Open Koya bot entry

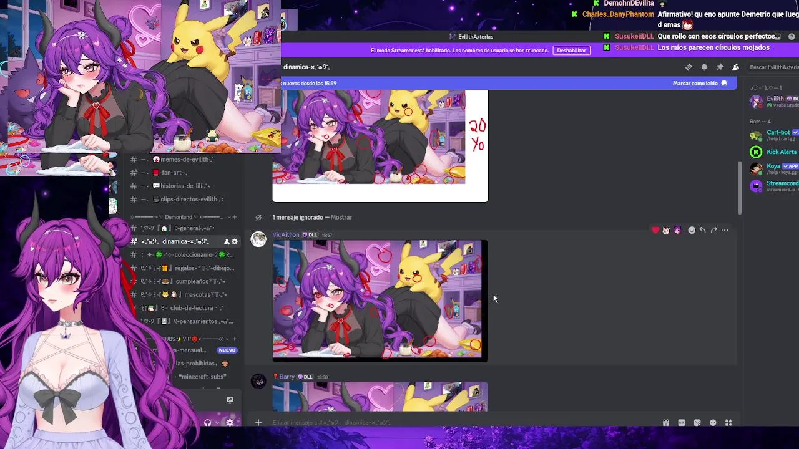(774, 169)
